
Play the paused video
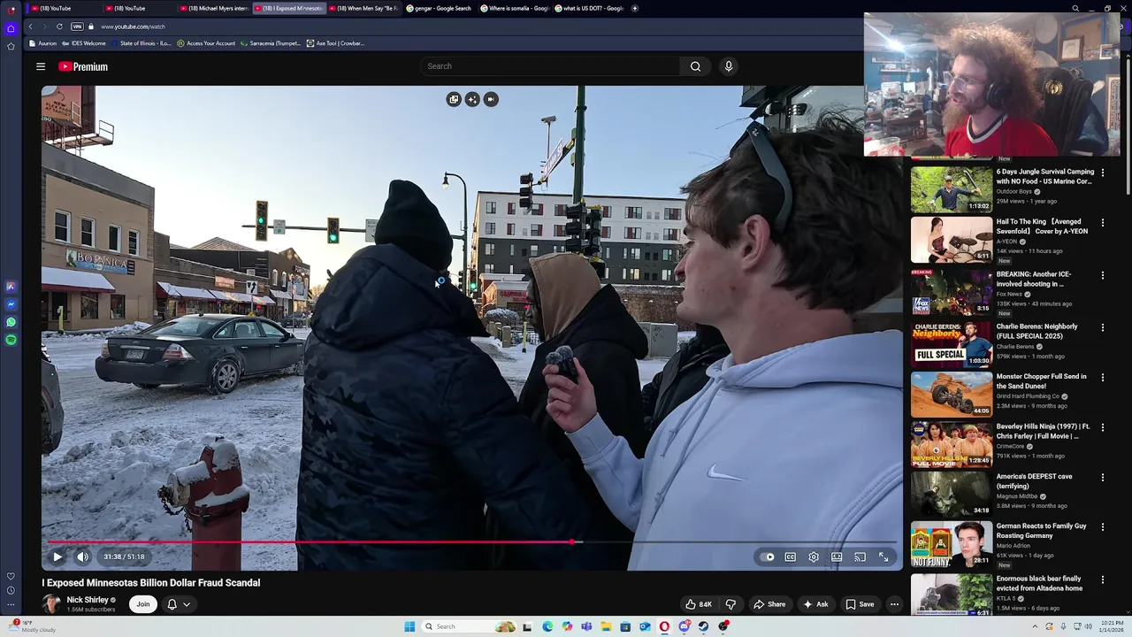pos(57,556)
